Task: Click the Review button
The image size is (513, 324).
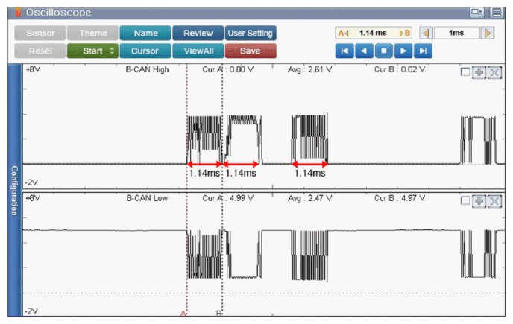Action: tap(198, 34)
